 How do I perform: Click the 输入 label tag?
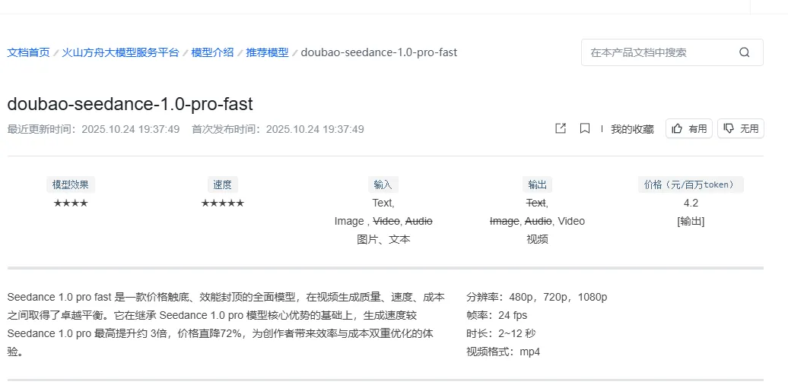pyautogui.click(x=383, y=184)
